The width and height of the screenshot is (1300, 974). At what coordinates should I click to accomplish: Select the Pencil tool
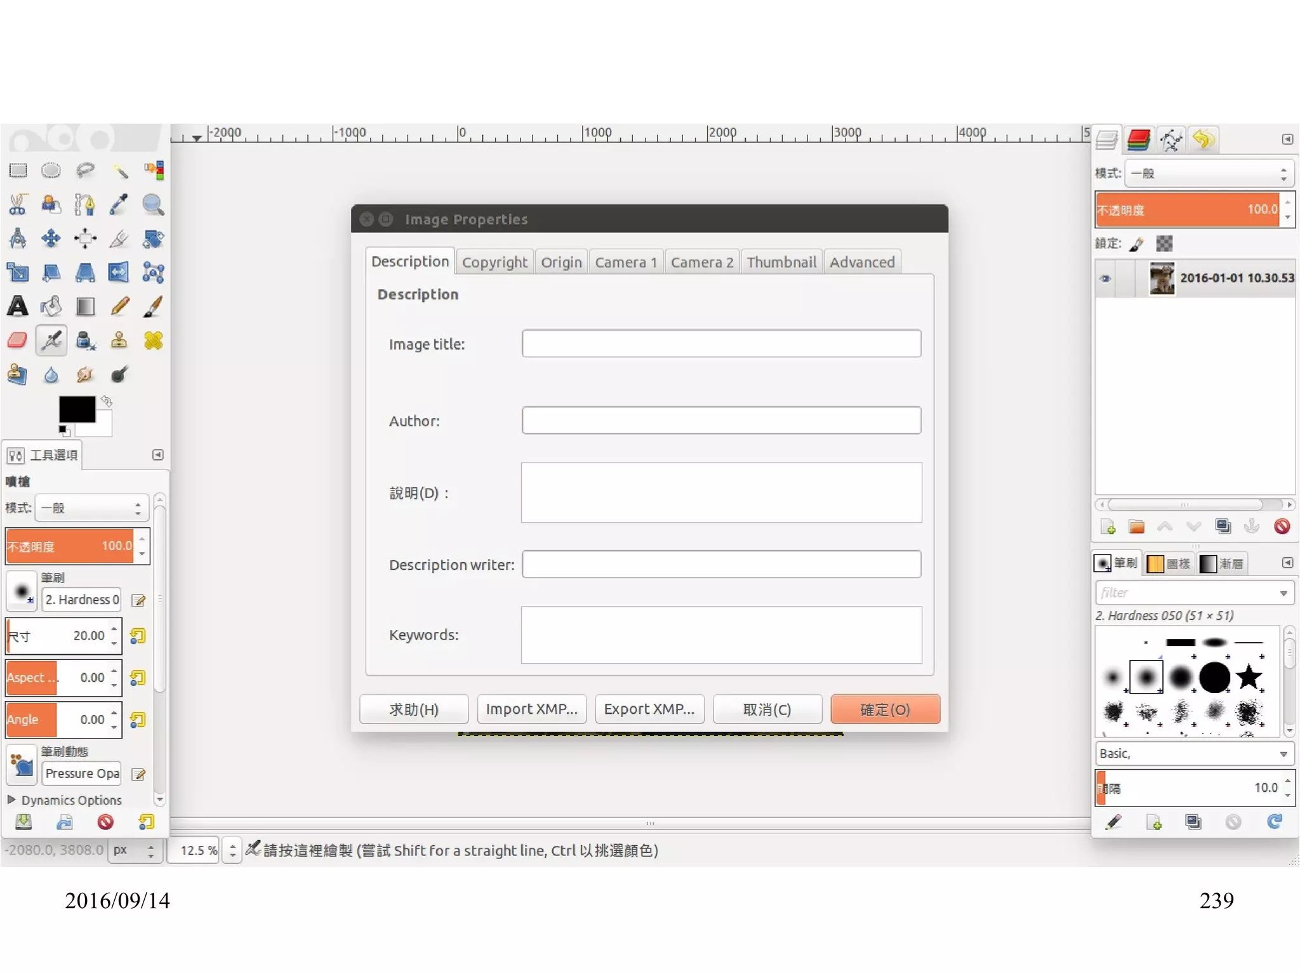[x=119, y=306]
